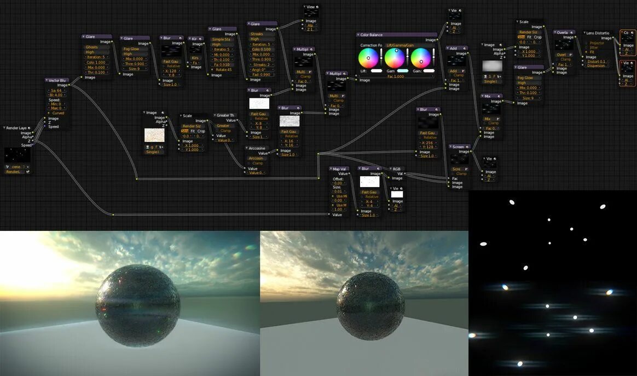The height and width of the screenshot is (376, 637).
Task: Click the alpha icon beside Screen blend type
Action: (466, 169)
